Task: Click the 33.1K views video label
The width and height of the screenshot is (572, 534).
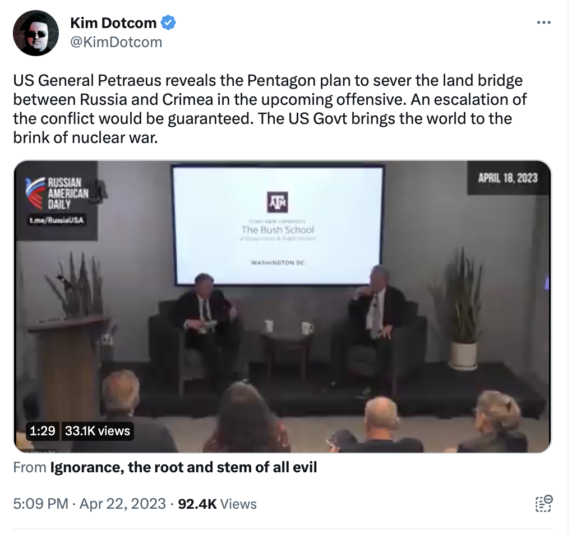Action: click(98, 431)
